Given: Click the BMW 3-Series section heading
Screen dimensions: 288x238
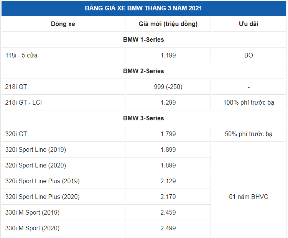Looking at the screenshot, I should coord(144,118).
